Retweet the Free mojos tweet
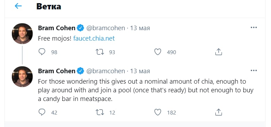The image size is (271, 127). pyautogui.click(x=100, y=52)
